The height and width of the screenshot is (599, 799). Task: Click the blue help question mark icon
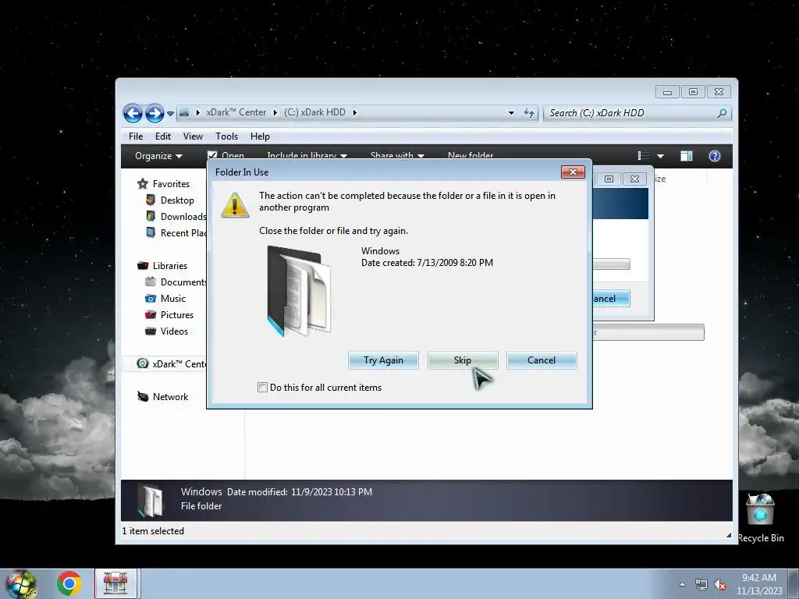pyautogui.click(x=715, y=156)
